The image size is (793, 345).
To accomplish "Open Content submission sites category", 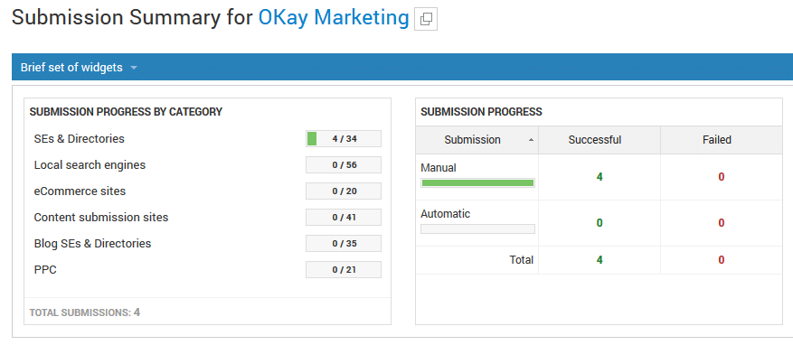I will click(x=101, y=217).
